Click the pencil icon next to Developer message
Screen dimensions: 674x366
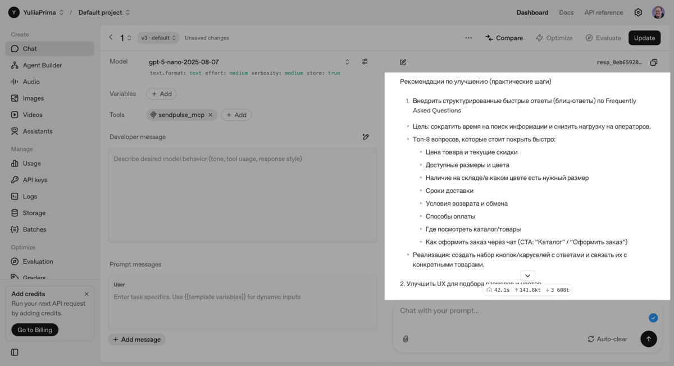click(x=366, y=137)
